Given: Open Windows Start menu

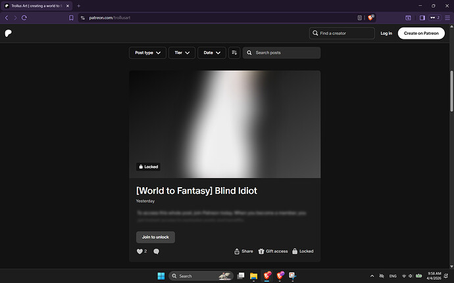Looking at the screenshot, I should [161, 276].
